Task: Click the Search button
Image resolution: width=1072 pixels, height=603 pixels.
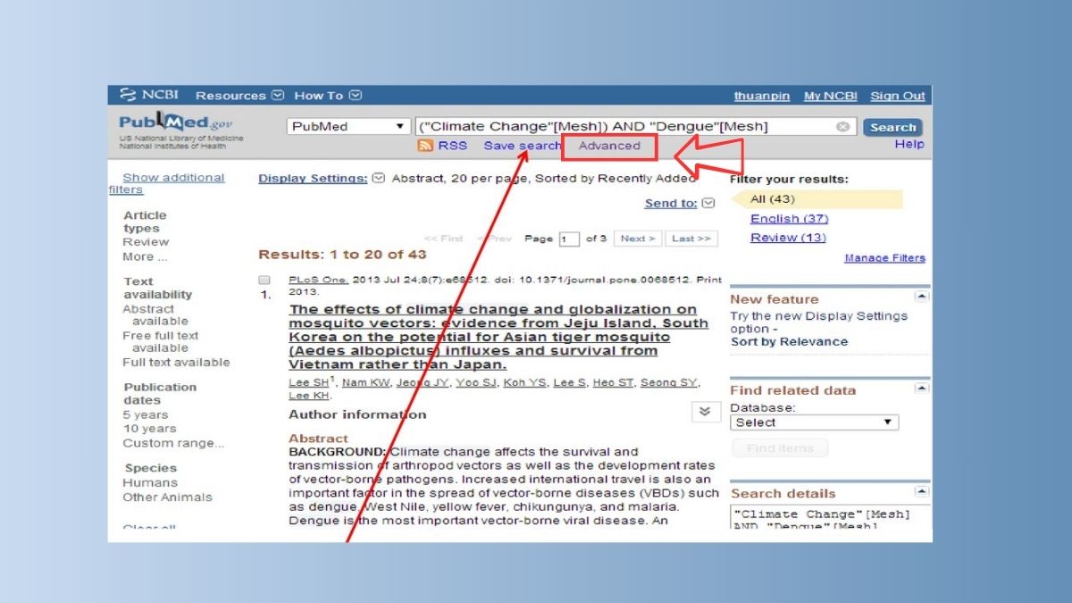Action: tap(892, 128)
